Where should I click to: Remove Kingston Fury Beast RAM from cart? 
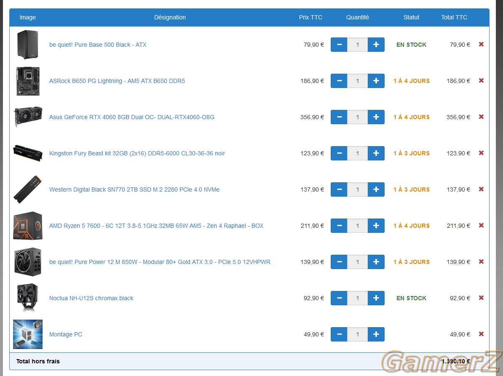[x=481, y=153]
